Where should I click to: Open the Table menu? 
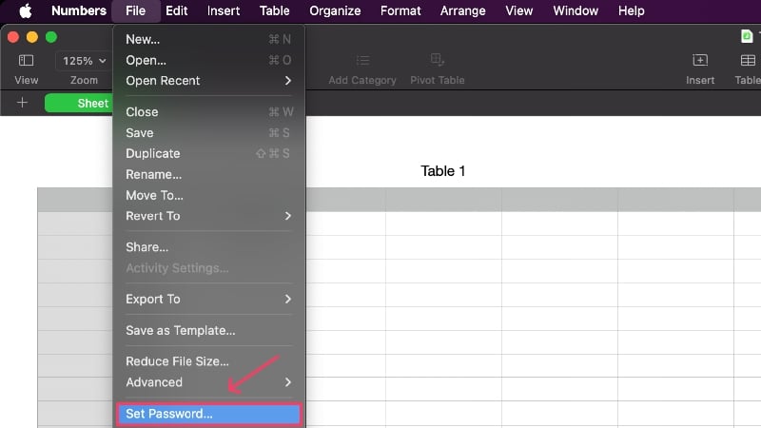pos(274,10)
